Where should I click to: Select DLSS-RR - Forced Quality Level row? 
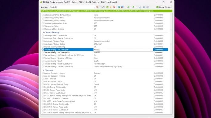click(105, 110)
